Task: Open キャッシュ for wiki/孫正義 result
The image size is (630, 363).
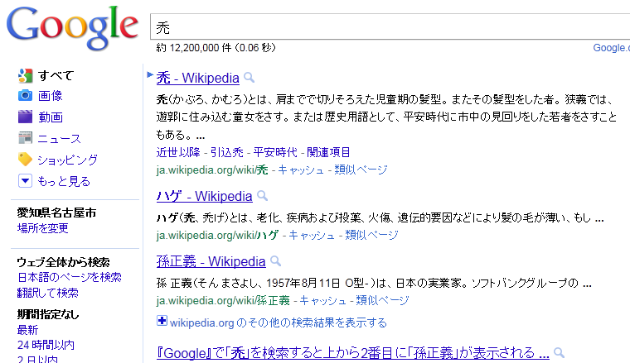Action: click(x=322, y=300)
